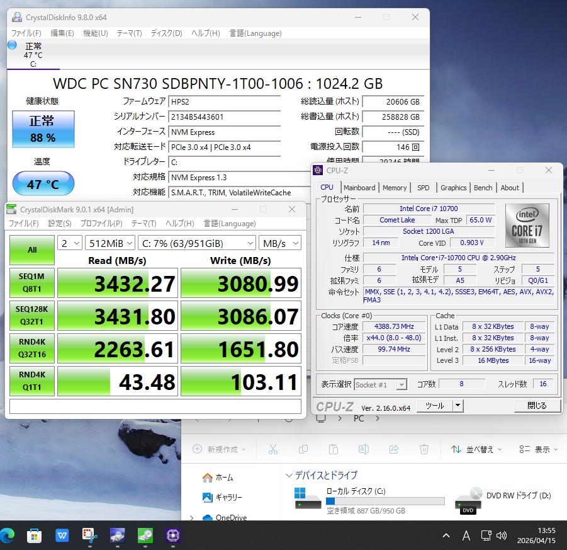The height and width of the screenshot is (550, 567).
Task: Click the CrystalDiskMark icon in the taskbar
Action: [x=145, y=536]
